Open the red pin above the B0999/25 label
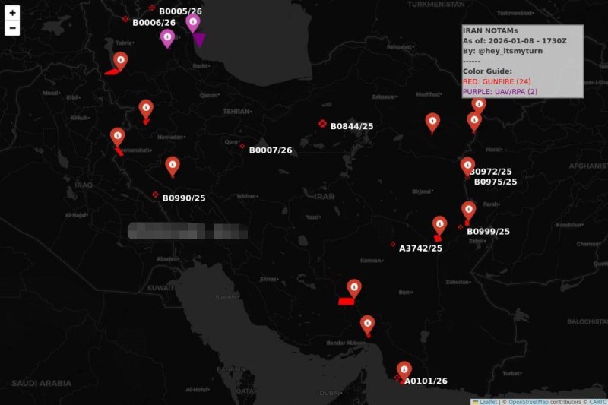Viewport: 608px width, 405px height. (x=468, y=210)
